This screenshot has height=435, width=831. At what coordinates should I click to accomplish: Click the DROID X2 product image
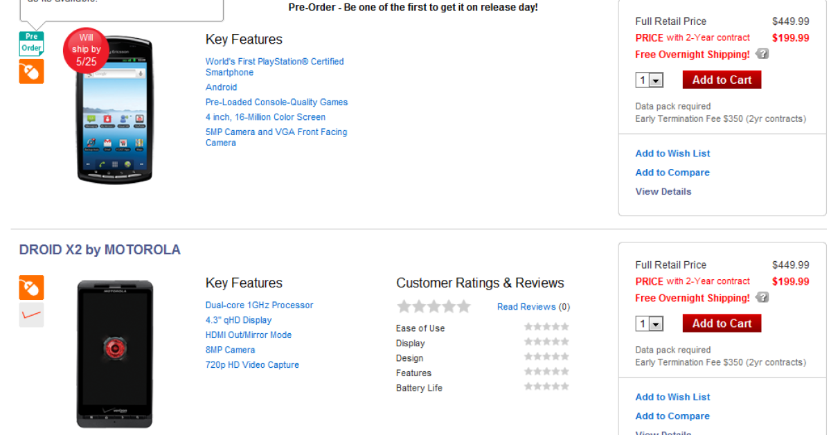(x=114, y=353)
